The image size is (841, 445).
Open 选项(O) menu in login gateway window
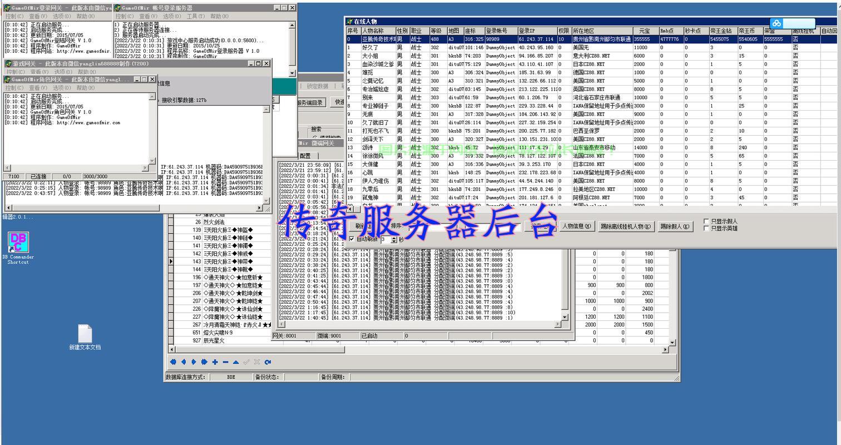click(x=62, y=16)
